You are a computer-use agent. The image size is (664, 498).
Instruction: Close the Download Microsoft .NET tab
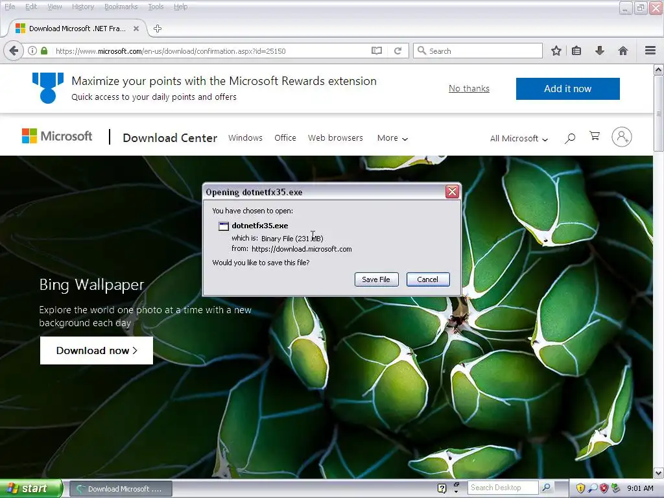(136, 29)
